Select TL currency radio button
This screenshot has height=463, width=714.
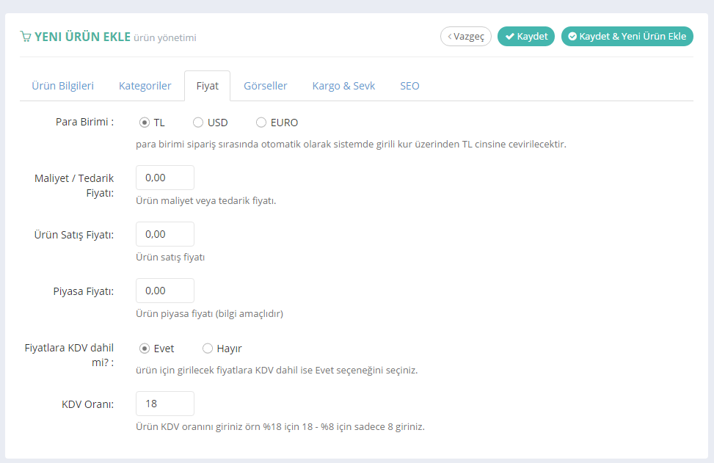[x=145, y=123]
